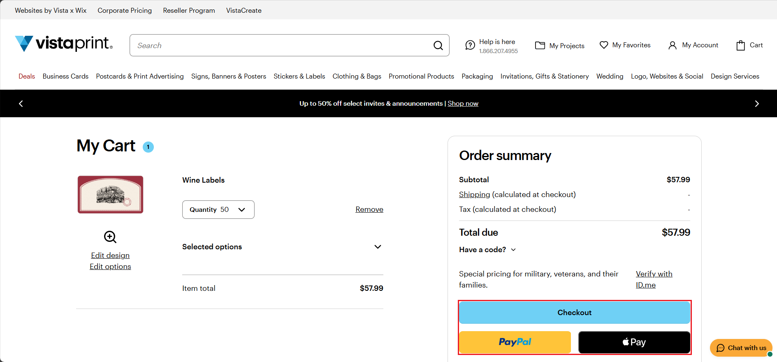The height and width of the screenshot is (362, 777).
Task: Open the Quantity 50 dropdown
Action: click(218, 210)
